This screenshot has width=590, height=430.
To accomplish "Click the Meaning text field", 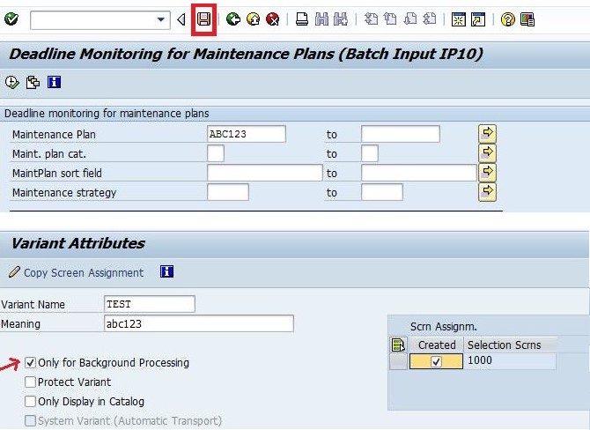I will 199,323.
